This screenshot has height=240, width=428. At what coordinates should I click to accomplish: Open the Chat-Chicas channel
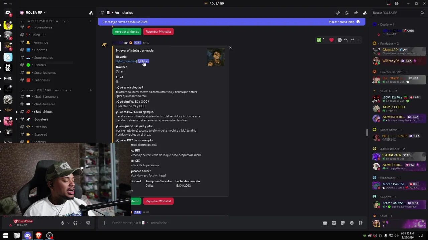[x=43, y=112]
